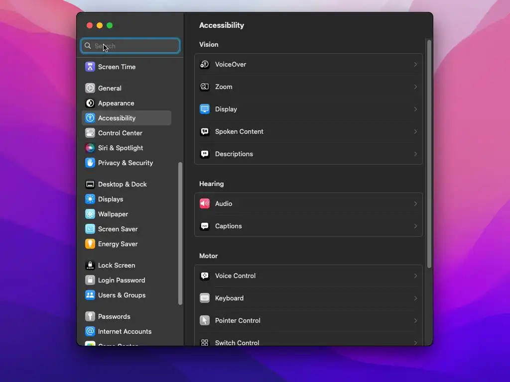Expand Spoken Content row chevron

click(415, 131)
